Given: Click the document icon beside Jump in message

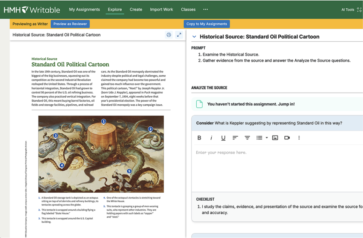Looking at the screenshot, I should [x=199, y=104].
